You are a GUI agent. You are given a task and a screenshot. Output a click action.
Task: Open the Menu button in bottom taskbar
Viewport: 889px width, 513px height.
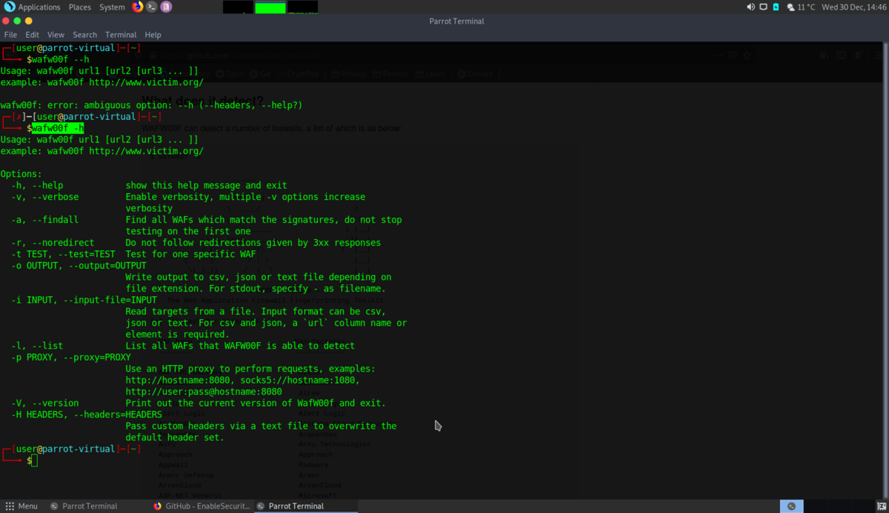[21, 506]
